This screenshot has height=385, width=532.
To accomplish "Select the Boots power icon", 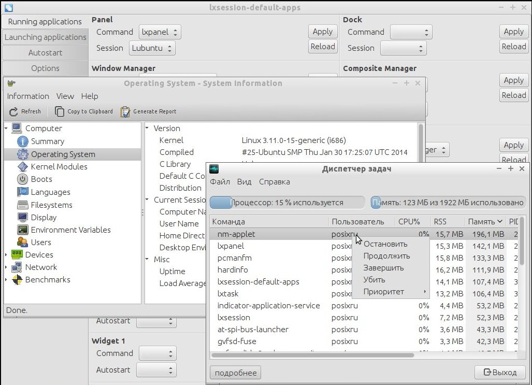I will coord(23,179).
